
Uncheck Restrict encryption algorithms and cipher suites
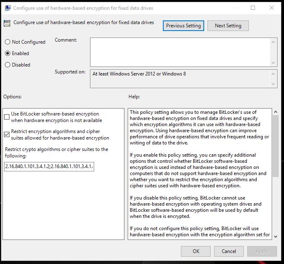click(x=7, y=134)
